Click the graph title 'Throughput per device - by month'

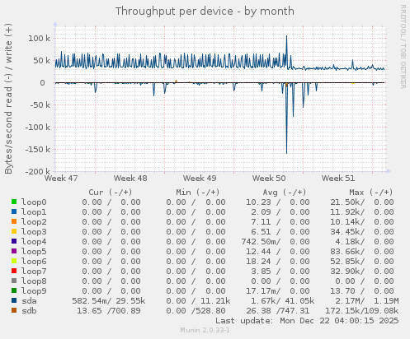pyautogui.click(x=205, y=12)
